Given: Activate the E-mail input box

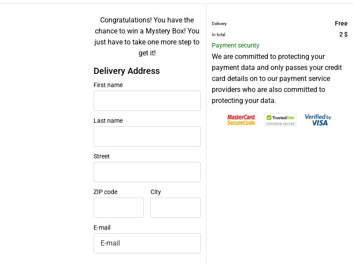Looking at the screenshot, I should pos(147,243).
